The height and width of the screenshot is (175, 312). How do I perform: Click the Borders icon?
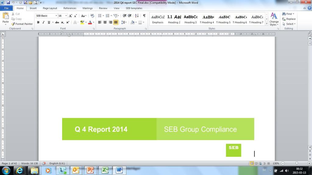[x=140, y=22]
